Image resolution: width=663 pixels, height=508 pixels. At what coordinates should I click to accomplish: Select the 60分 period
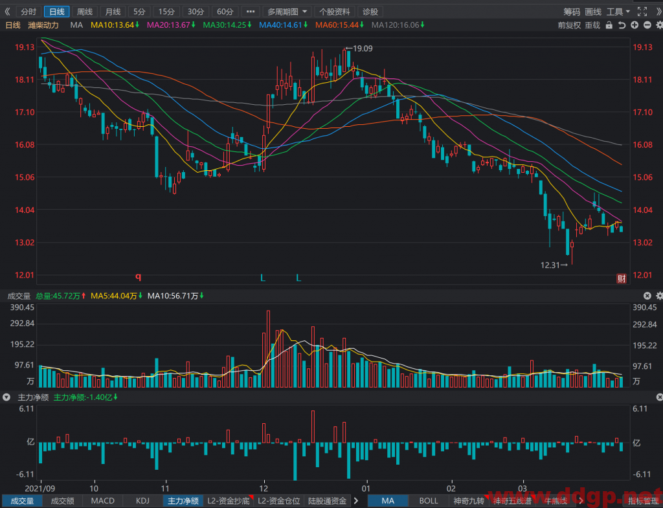click(225, 12)
